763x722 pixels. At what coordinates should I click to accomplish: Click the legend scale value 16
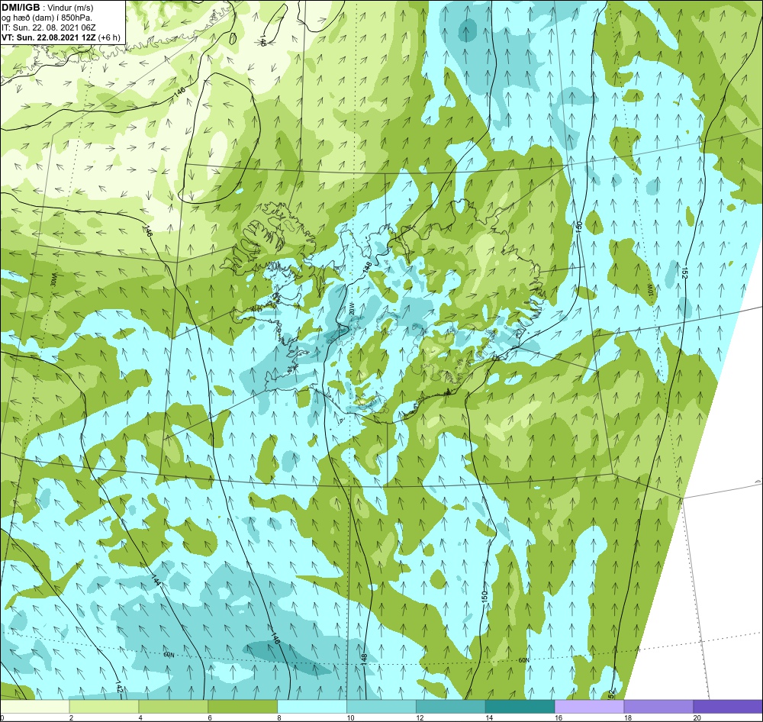tap(559, 717)
